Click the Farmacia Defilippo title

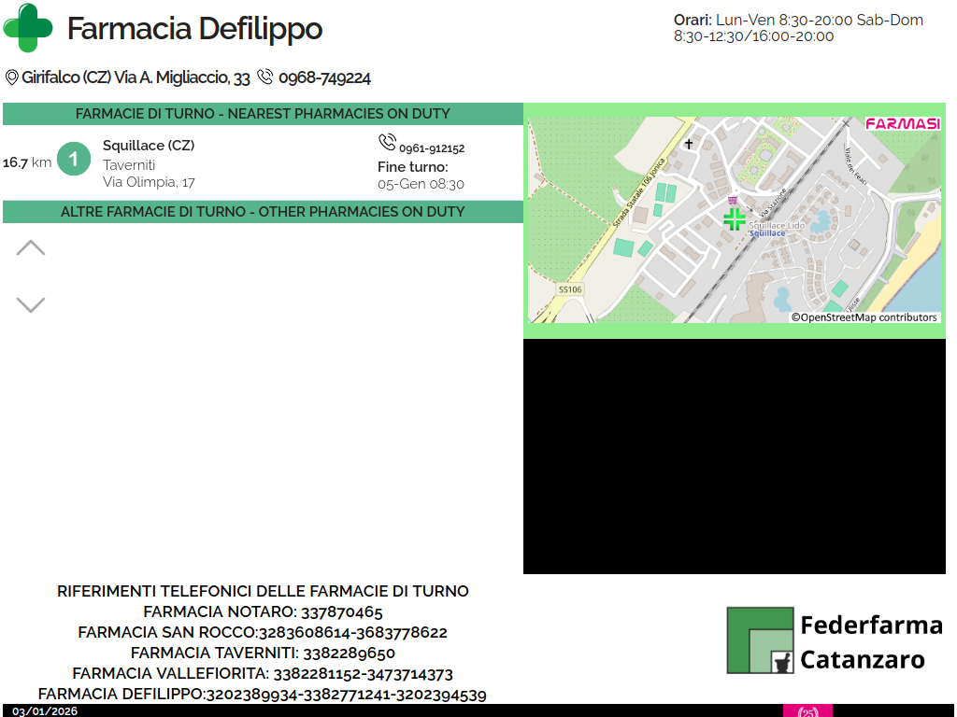(x=194, y=29)
